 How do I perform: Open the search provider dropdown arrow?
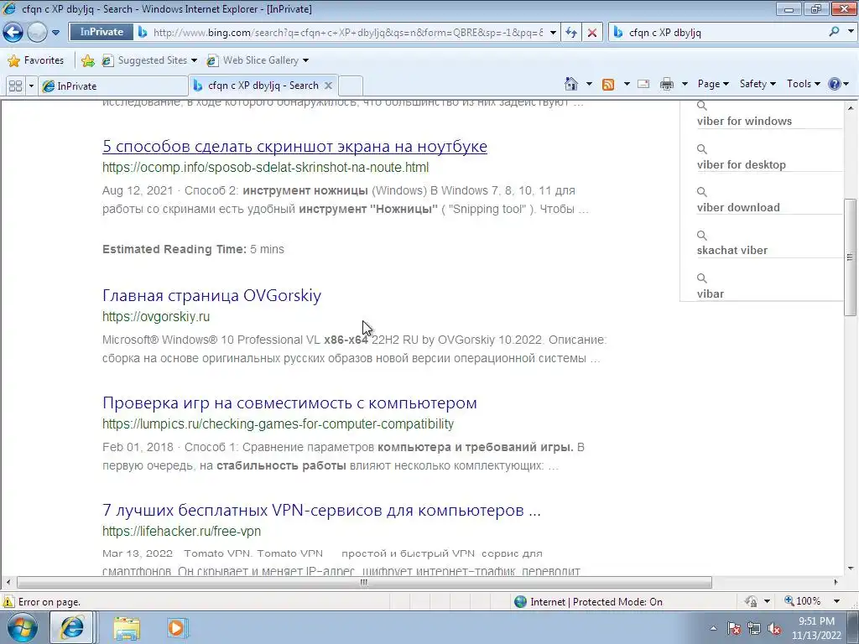point(851,32)
